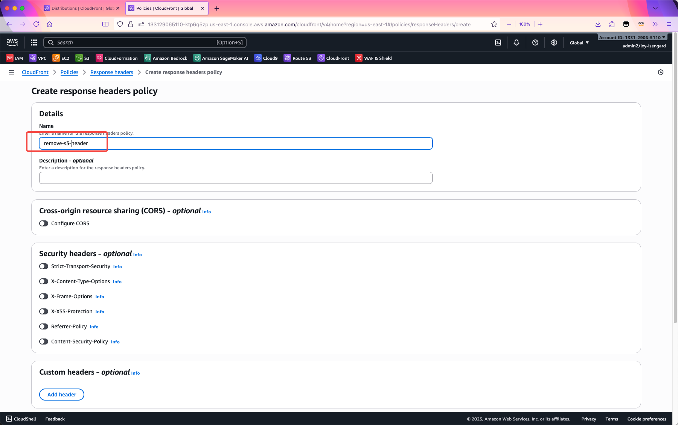Enable the Configure CORS toggle
This screenshot has width=678, height=425.
pyautogui.click(x=44, y=223)
